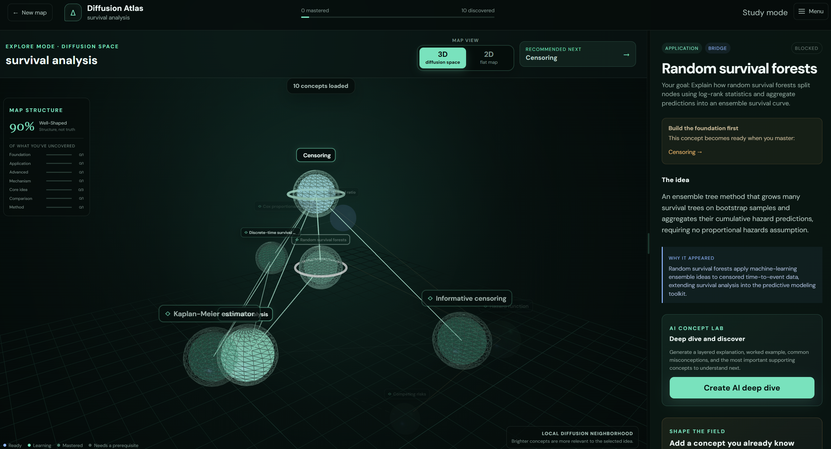Click the Discrete-time survival node label
Screen dimensions: 831x449
click(x=270, y=233)
